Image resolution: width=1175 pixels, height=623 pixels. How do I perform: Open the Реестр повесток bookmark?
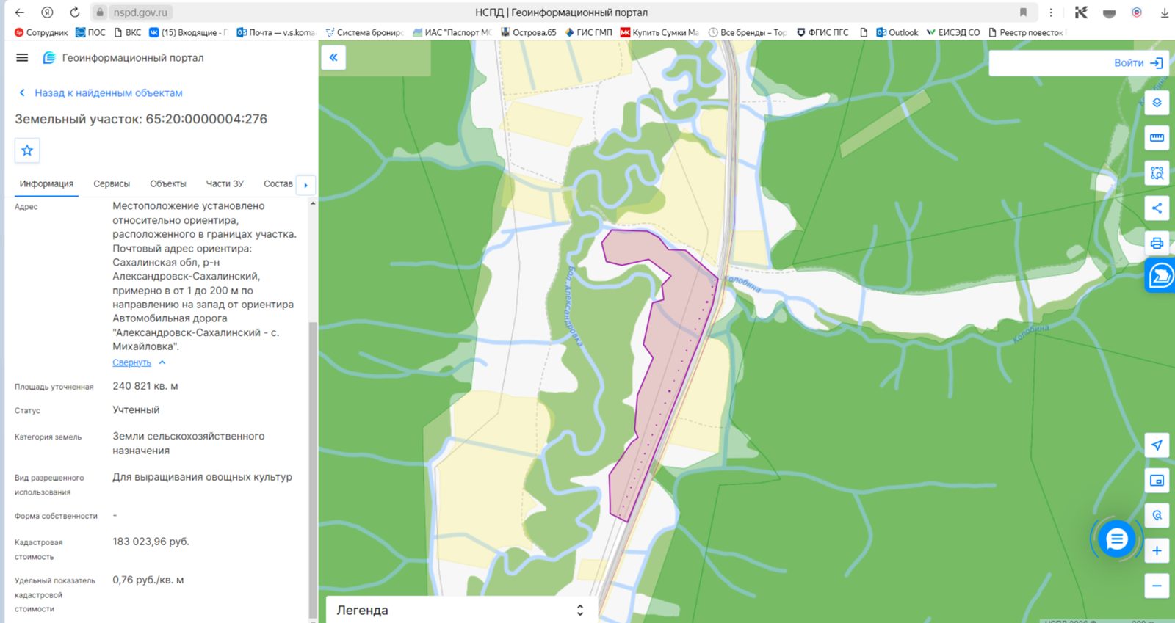1026,32
